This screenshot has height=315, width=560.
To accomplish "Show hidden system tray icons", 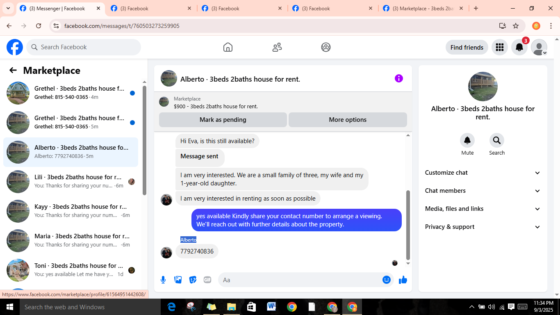I will (x=471, y=307).
